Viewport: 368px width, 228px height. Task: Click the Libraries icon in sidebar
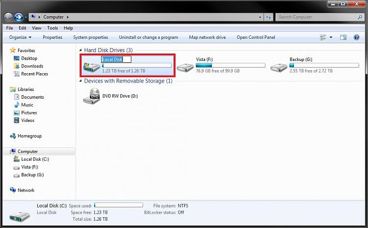click(13, 89)
